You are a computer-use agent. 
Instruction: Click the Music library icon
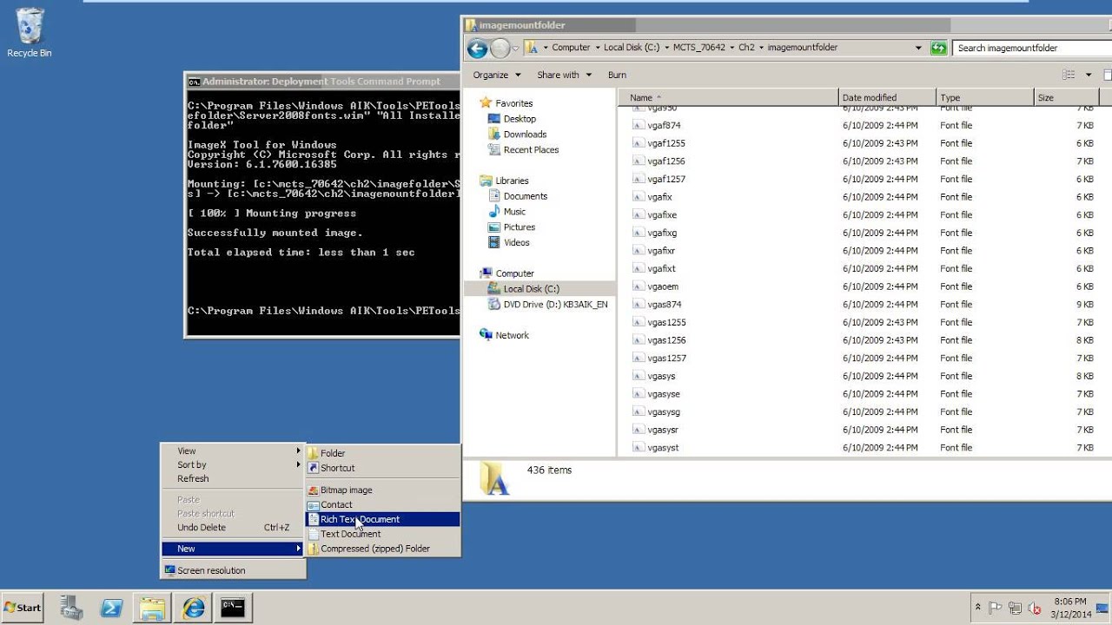click(x=494, y=212)
